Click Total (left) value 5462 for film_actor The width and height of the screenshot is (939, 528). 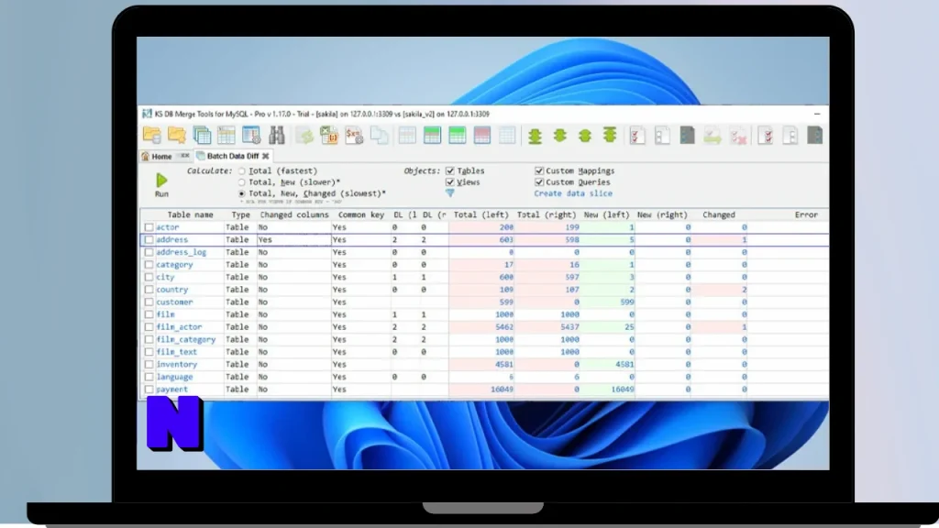point(503,327)
